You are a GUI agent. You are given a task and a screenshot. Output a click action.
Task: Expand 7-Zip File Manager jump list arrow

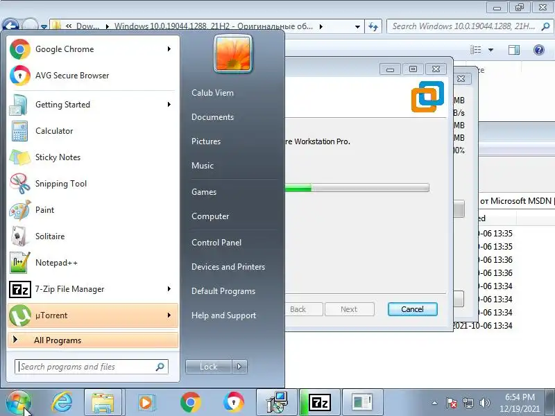(169, 289)
